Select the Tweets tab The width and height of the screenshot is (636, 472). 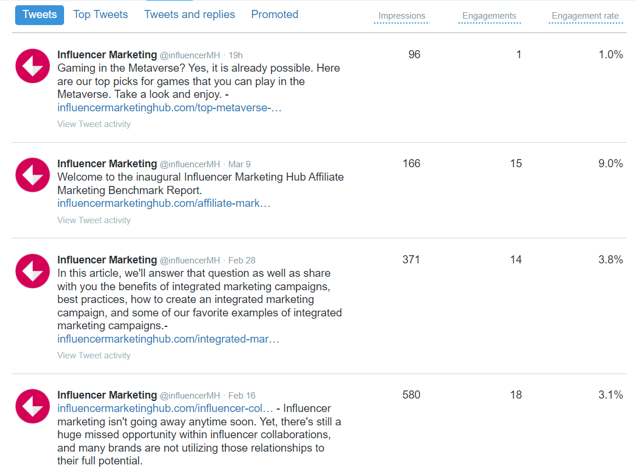(x=39, y=15)
